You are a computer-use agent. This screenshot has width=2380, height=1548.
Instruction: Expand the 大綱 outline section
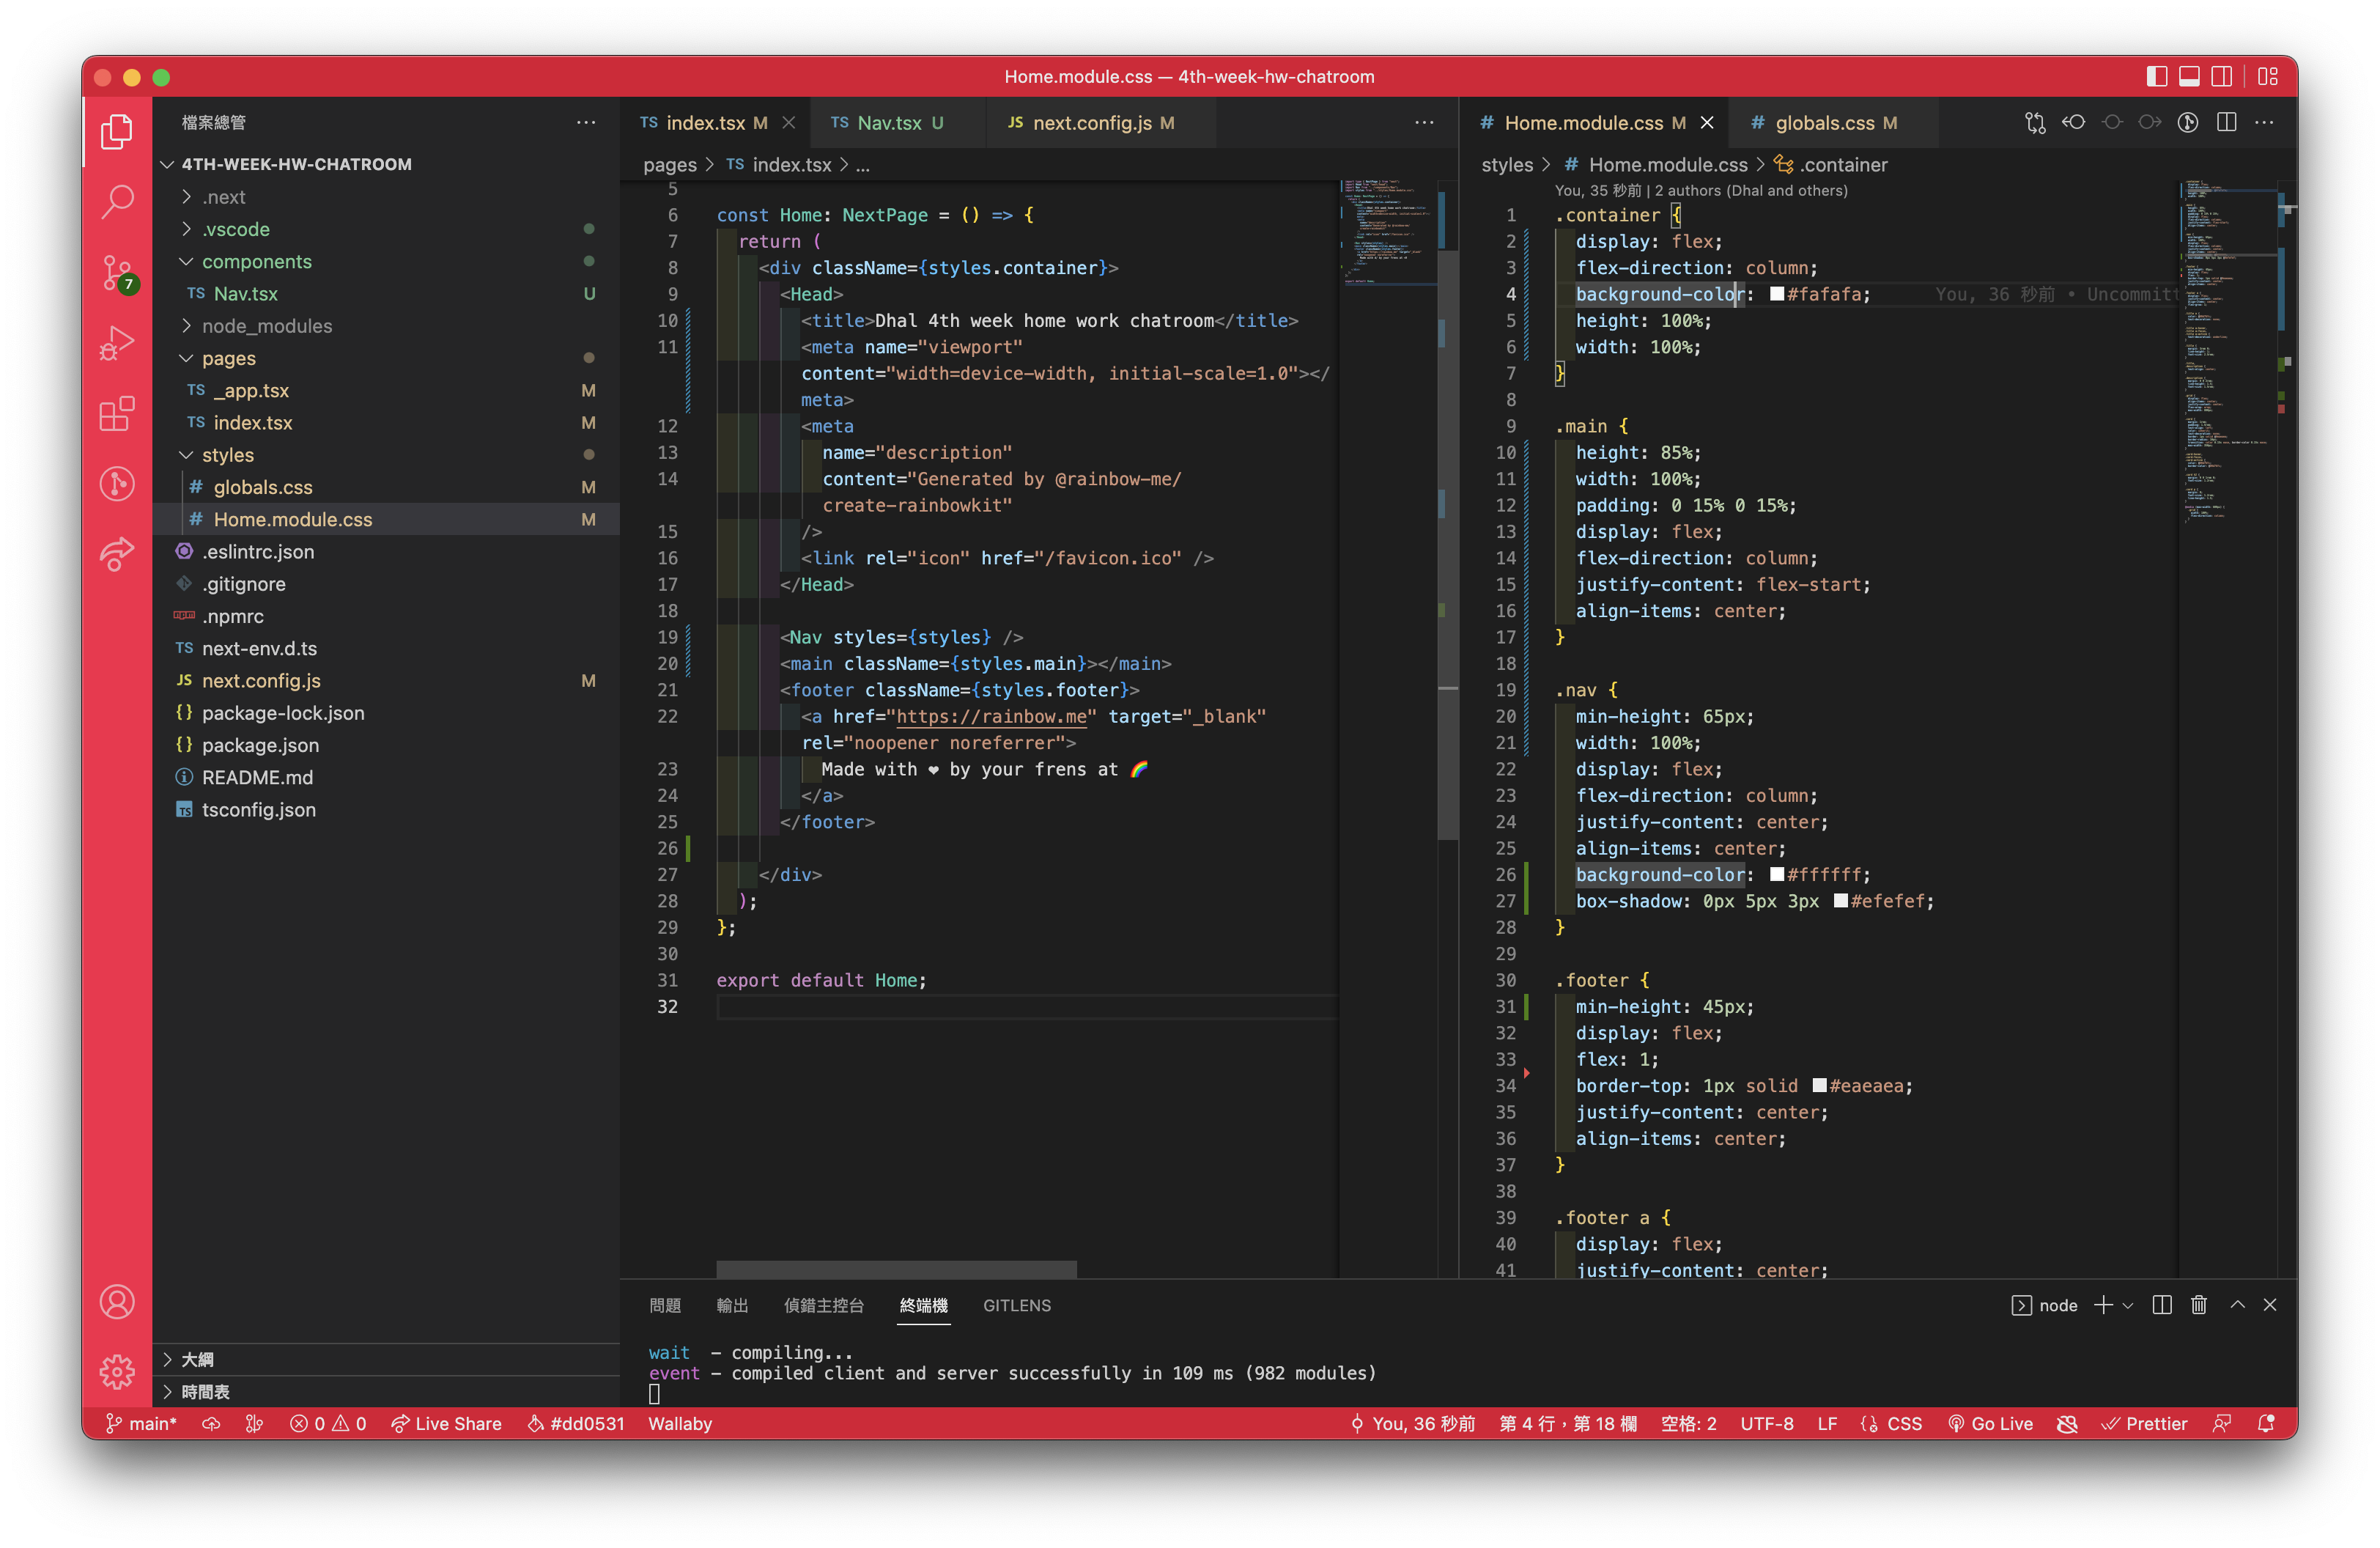pyautogui.click(x=197, y=1359)
